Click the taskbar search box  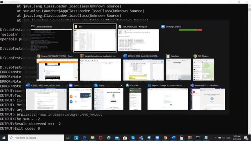pos(36,137)
